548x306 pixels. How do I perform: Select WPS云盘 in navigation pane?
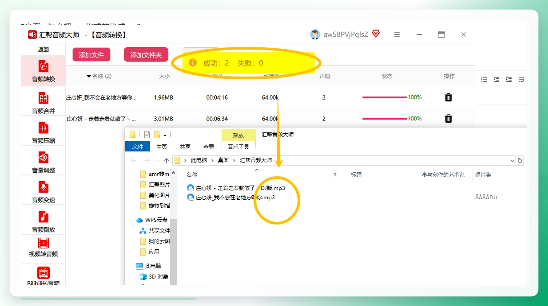click(x=152, y=220)
